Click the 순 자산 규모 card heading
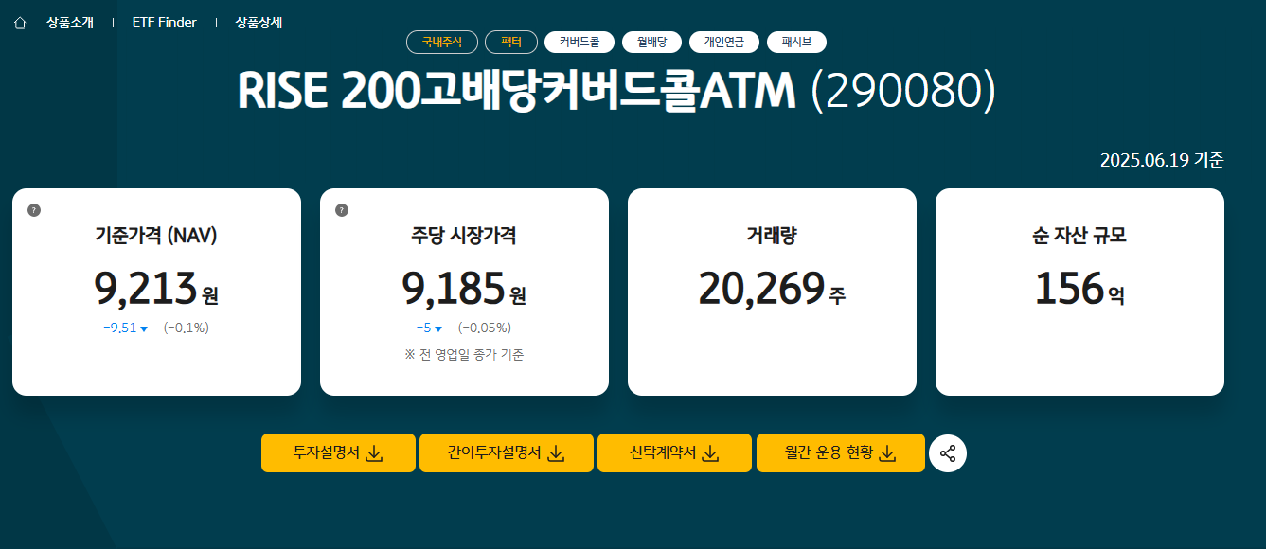Image resolution: width=1266 pixels, height=549 pixels. tap(1079, 237)
